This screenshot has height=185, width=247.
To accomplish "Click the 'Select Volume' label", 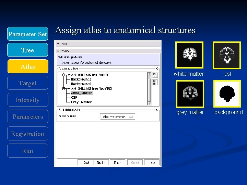I will [68, 116].
